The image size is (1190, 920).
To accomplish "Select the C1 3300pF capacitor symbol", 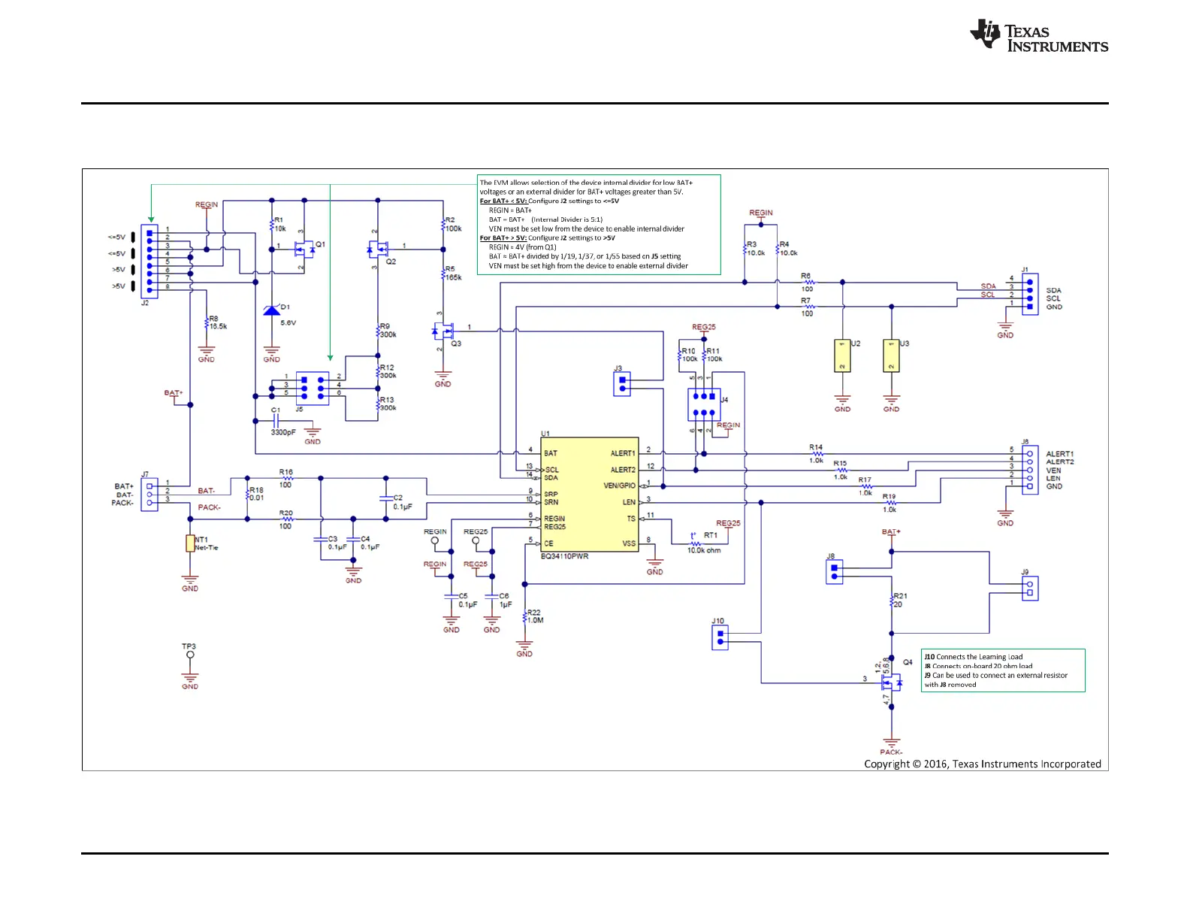I will [x=276, y=421].
